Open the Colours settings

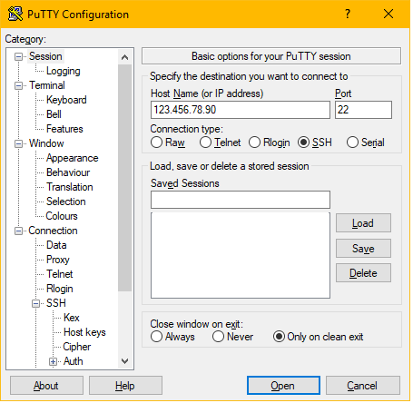coord(62,216)
